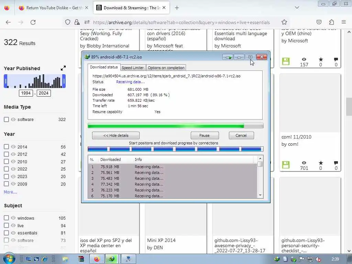Image resolution: width=352 pixels, height=264 pixels.
Task: Select the Download & Streaming browser tab
Action: click(x=131, y=8)
